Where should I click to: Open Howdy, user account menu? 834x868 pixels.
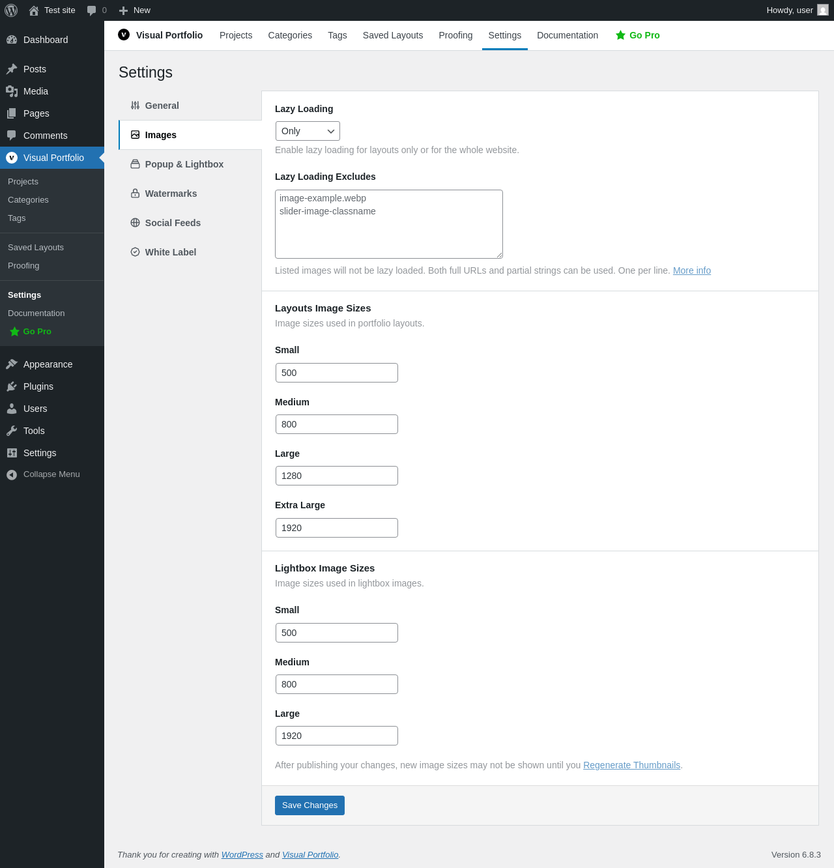797,10
